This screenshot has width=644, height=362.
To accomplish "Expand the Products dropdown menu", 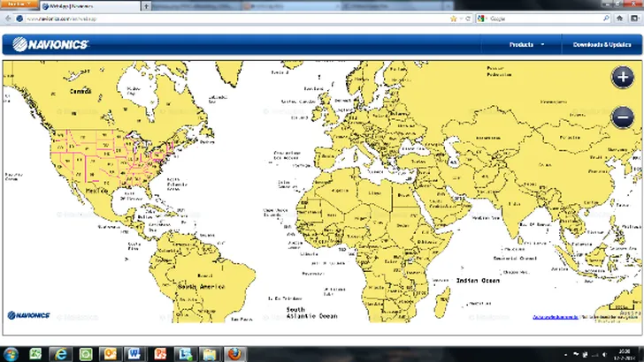I will pos(526,44).
